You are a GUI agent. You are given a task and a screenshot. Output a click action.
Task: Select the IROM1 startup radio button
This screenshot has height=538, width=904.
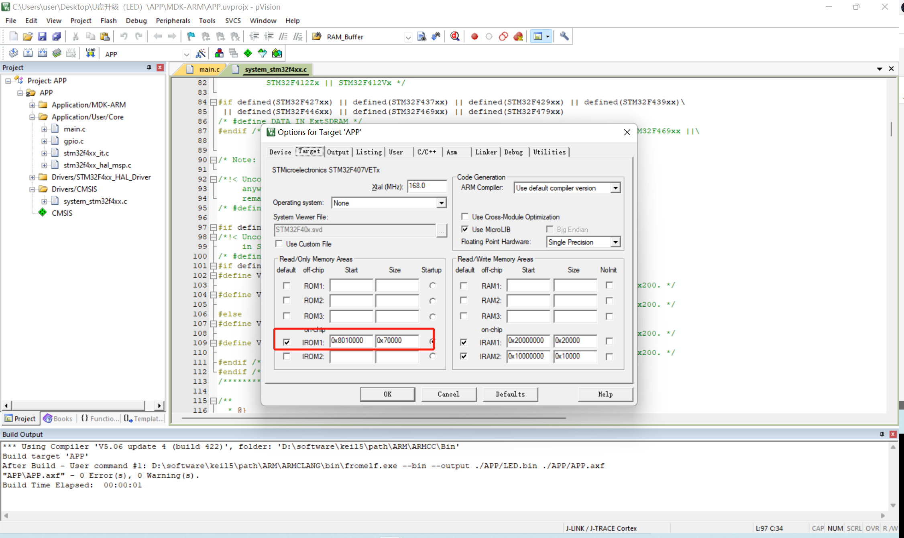tap(432, 341)
